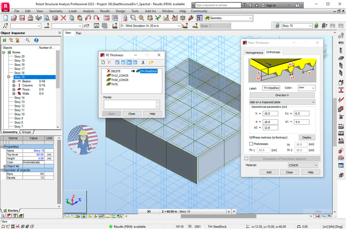
Task: Click the Display button for stiffness matrices
Action: tap(307, 137)
